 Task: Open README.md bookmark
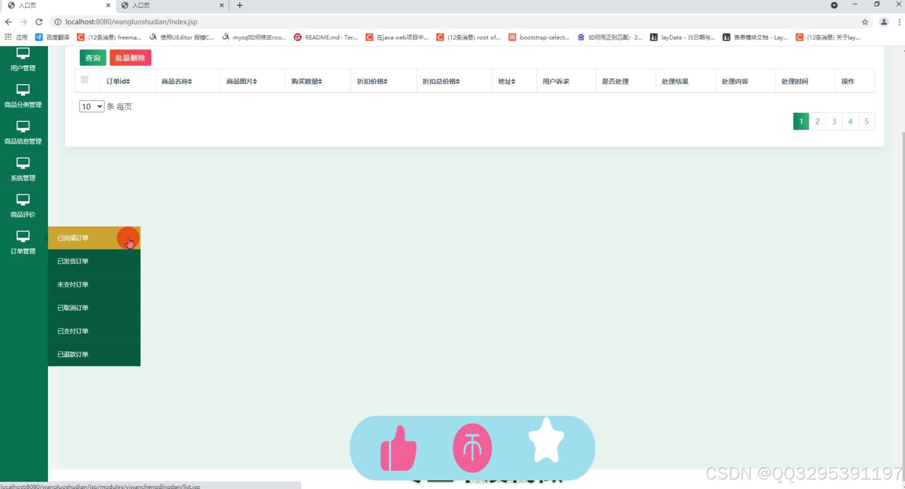click(326, 37)
